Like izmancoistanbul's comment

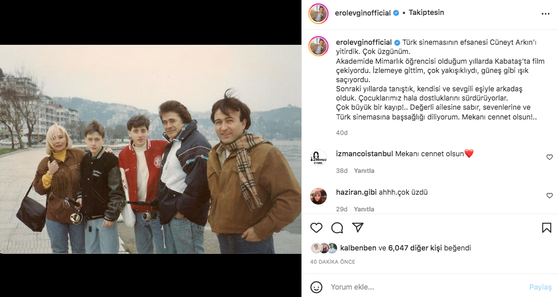(549, 157)
